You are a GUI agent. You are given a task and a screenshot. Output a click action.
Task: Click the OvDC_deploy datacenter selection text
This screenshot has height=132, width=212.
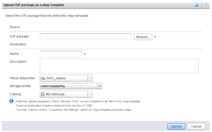[x=56, y=78]
